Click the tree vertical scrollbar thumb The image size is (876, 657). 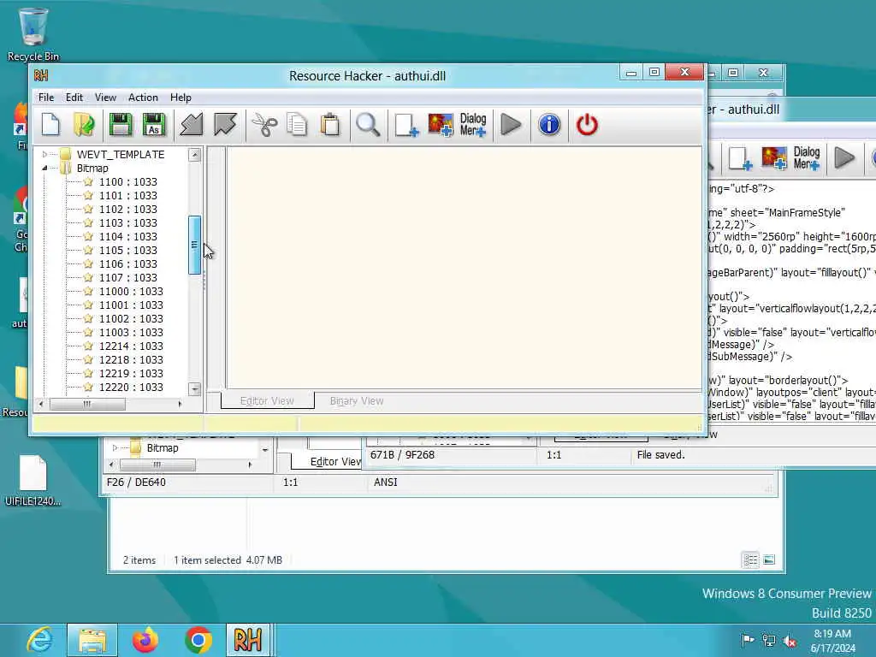pyautogui.click(x=194, y=245)
